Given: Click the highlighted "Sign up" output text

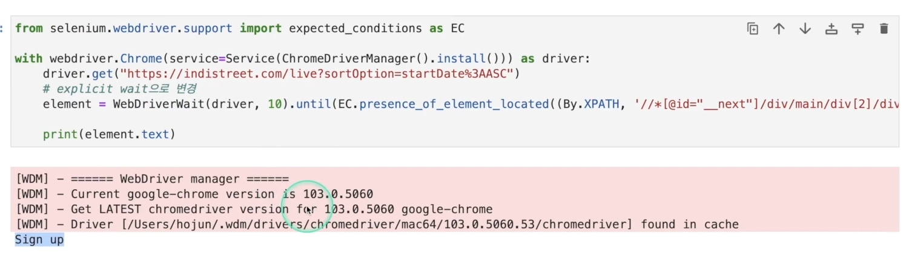Looking at the screenshot, I should pyautogui.click(x=39, y=239).
